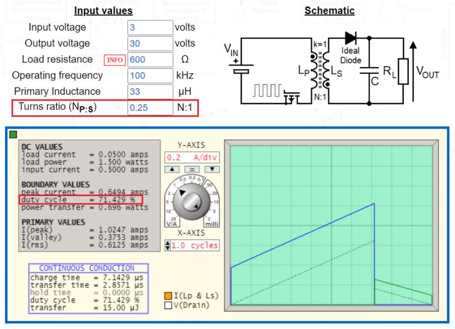Screen dimensions: 455x329
Task: Click the green indicator square on scope panel
Action: tap(13, 135)
